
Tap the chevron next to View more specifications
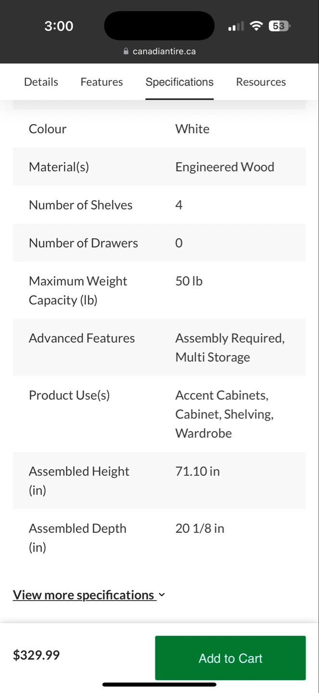tap(162, 595)
